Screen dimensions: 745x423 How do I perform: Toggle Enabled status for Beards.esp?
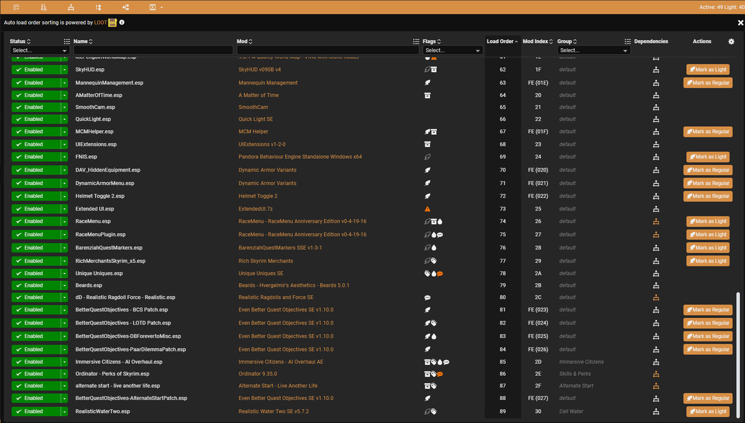tap(36, 285)
